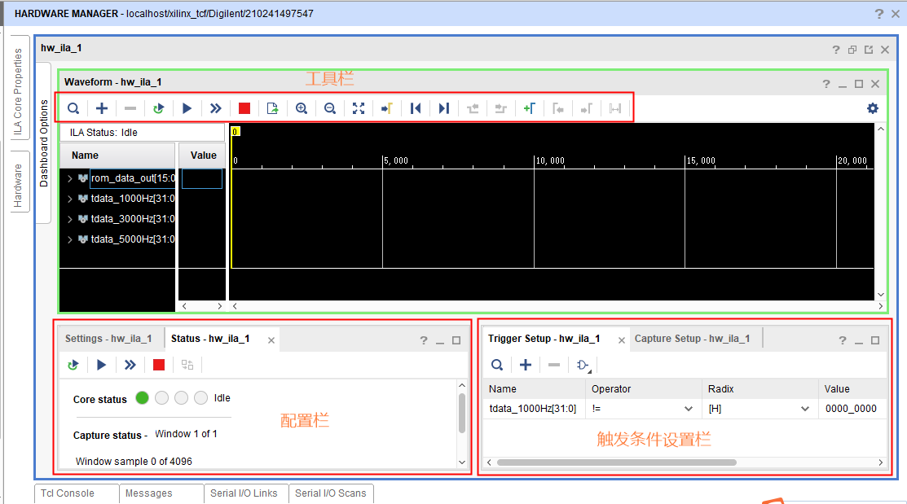This screenshot has height=504, width=907.
Task: Go to cursor icon in the waveform toolbar
Action: pos(387,108)
